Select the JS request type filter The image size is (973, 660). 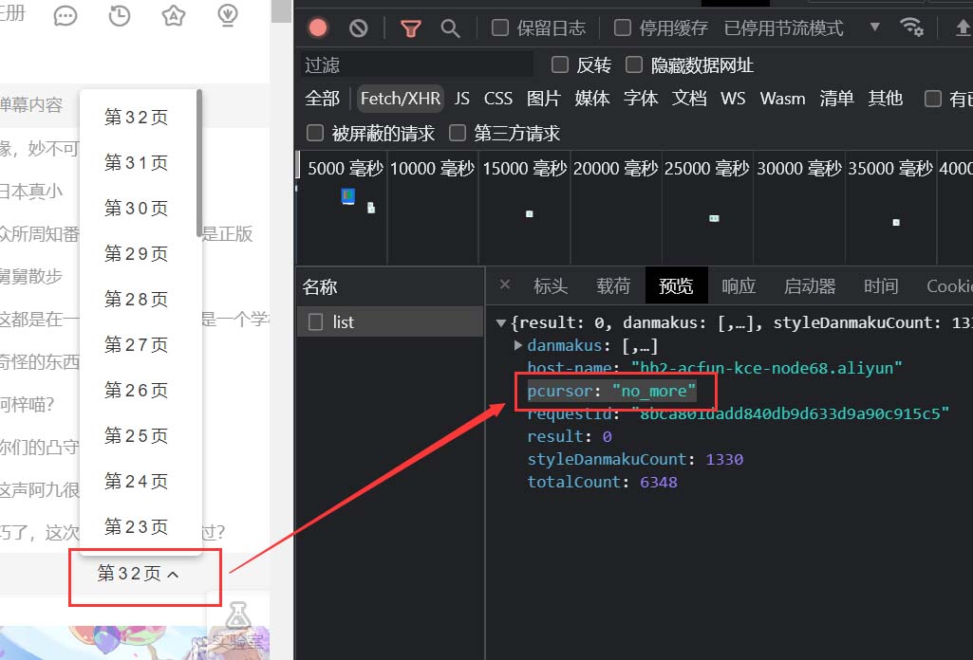point(461,99)
